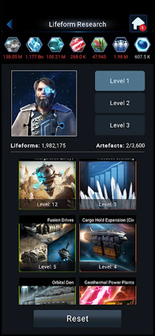Open the food resource icon showing 47,943
The width and height of the screenshot is (155, 336).
click(x=99, y=44)
